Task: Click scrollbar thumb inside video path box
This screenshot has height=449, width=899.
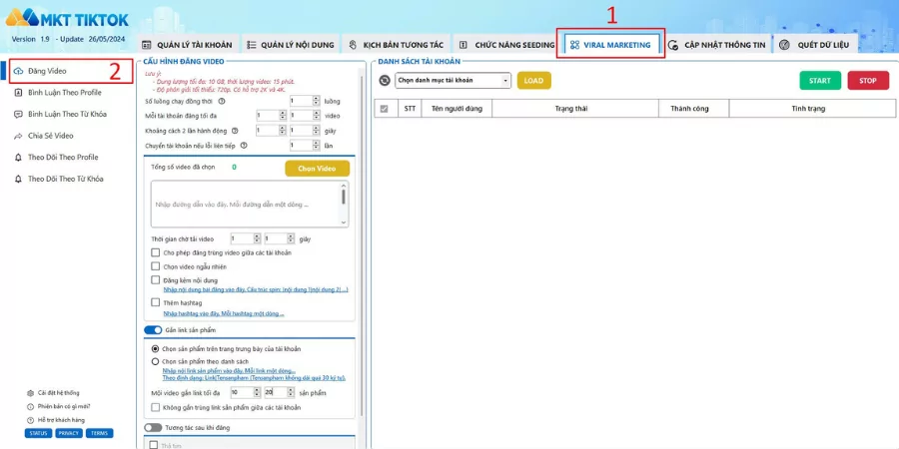Action: click(344, 197)
